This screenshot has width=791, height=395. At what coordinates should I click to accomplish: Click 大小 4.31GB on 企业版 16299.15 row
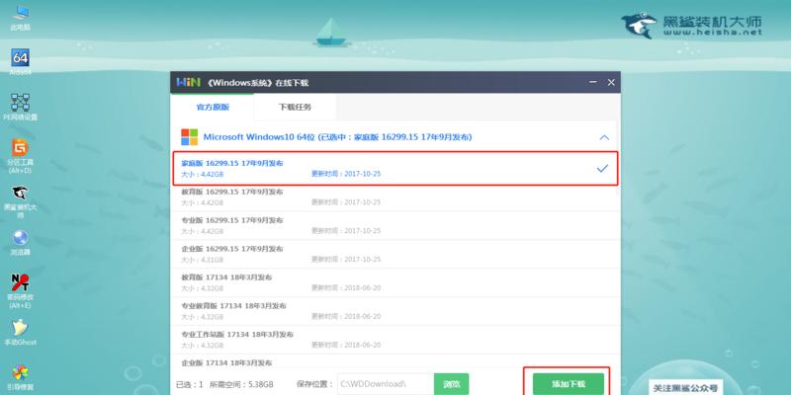(203, 260)
